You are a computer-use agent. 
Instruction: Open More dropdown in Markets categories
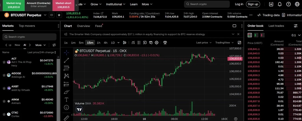point(40,45)
